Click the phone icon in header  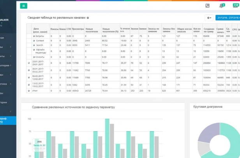click(x=207, y=6)
